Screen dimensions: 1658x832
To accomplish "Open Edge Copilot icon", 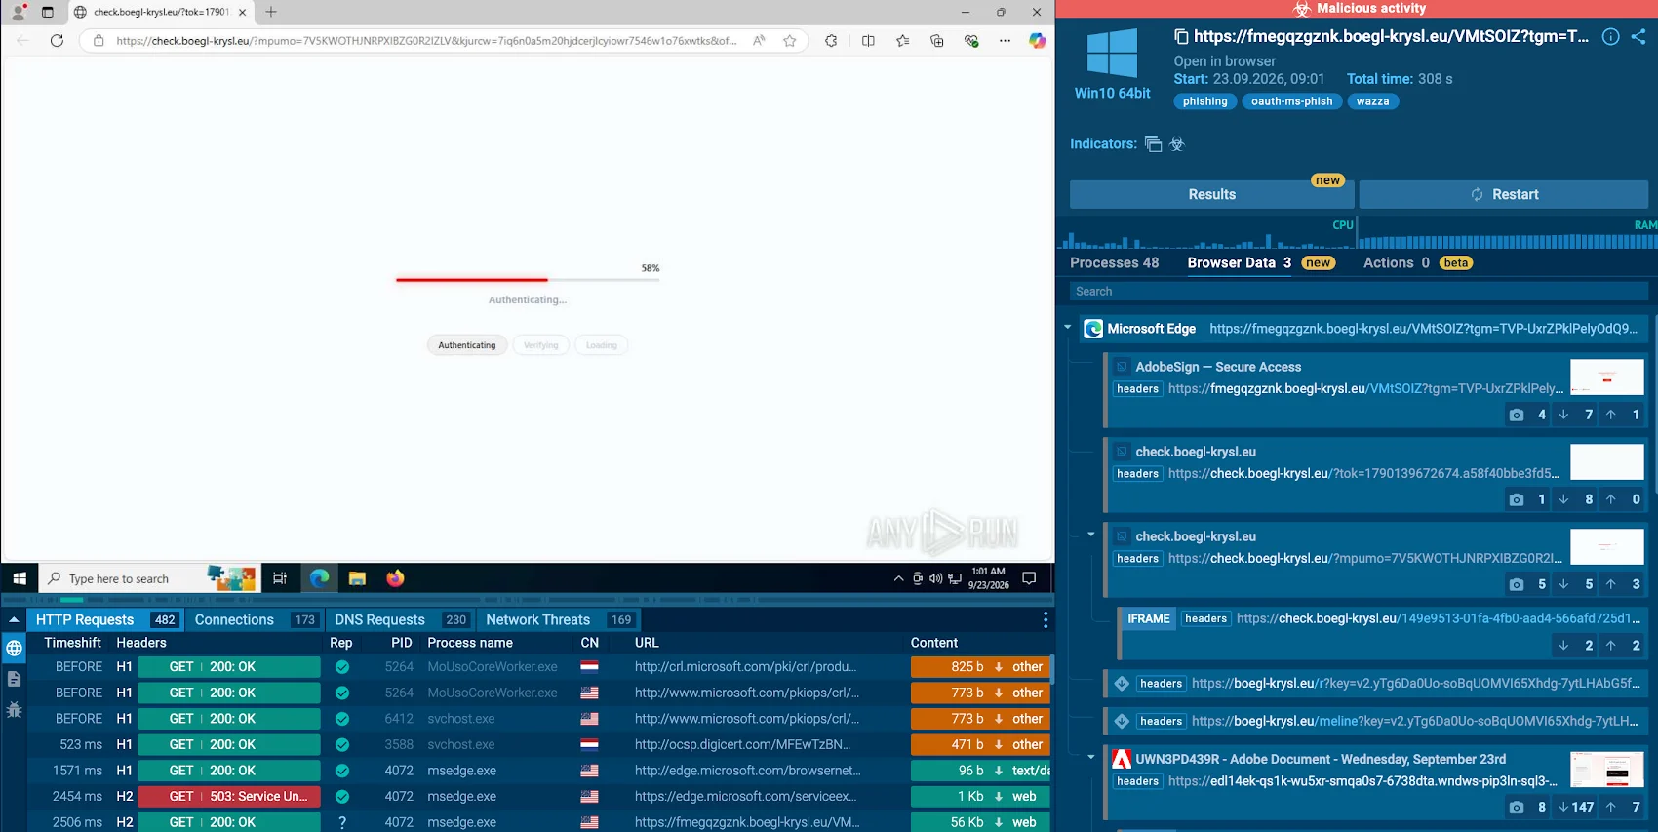I will (1037, 41).
